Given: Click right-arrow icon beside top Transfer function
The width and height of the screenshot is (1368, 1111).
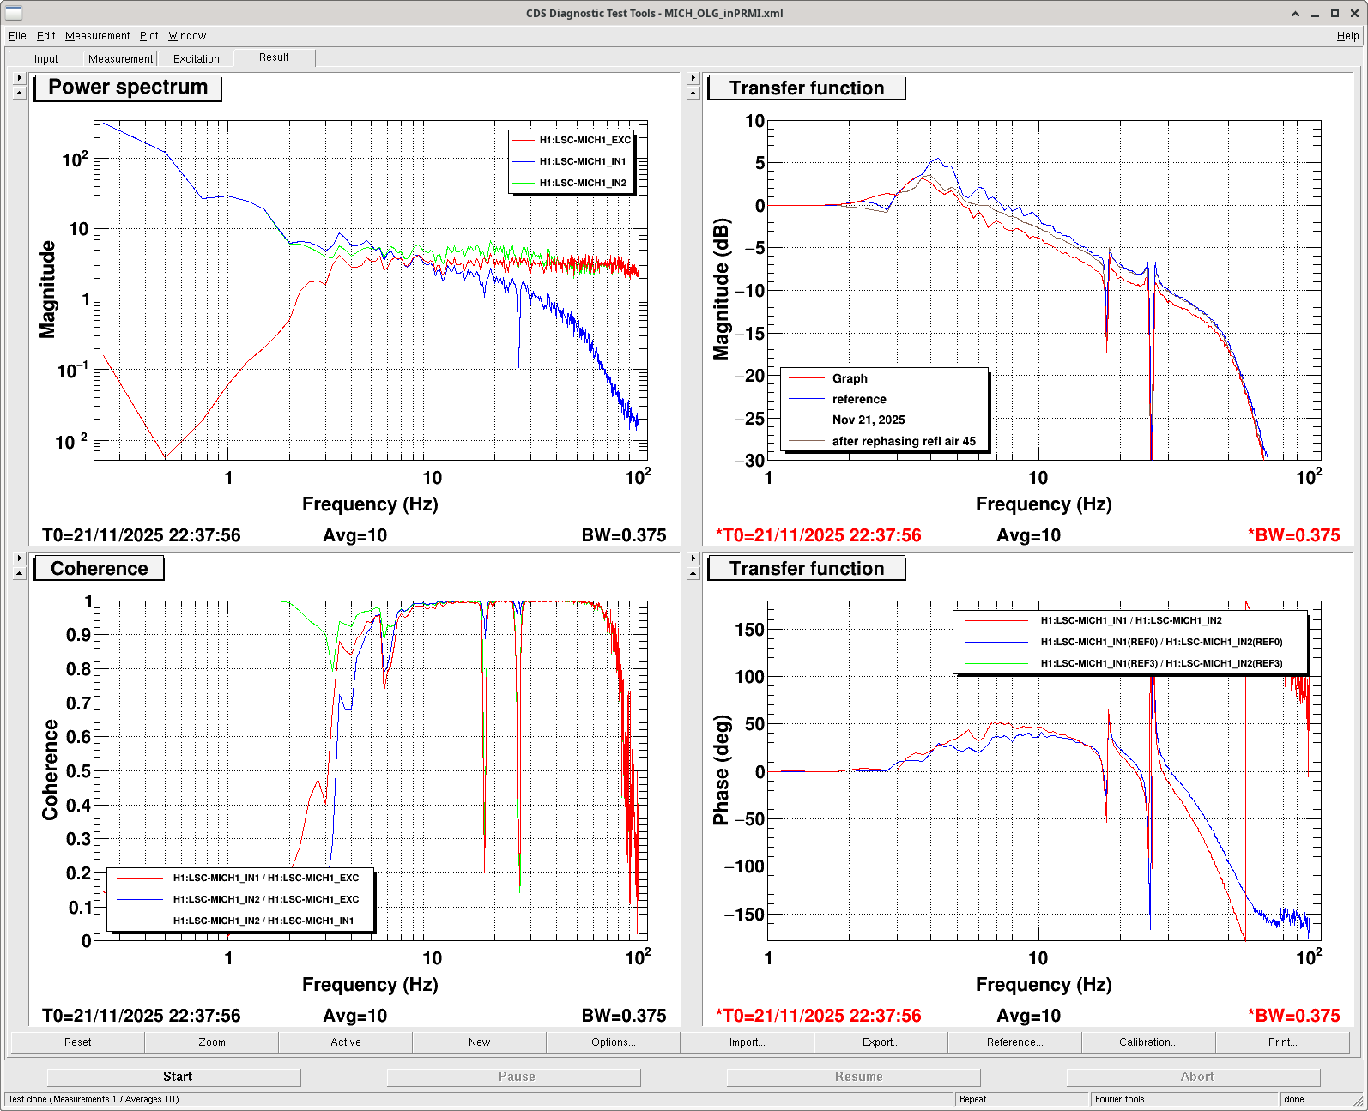Looking at the screenshot, I should [693, 78].
